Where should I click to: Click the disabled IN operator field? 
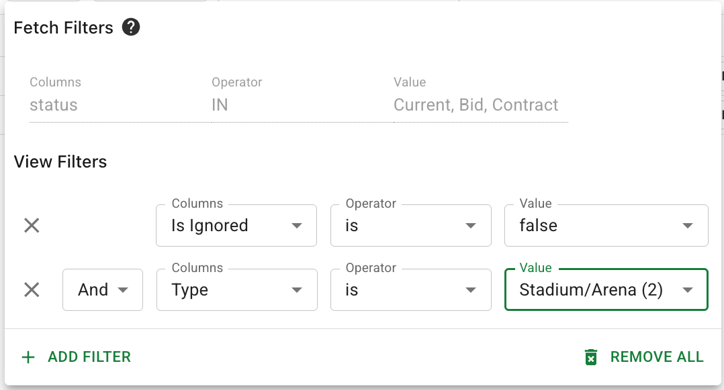coord(302,105)
